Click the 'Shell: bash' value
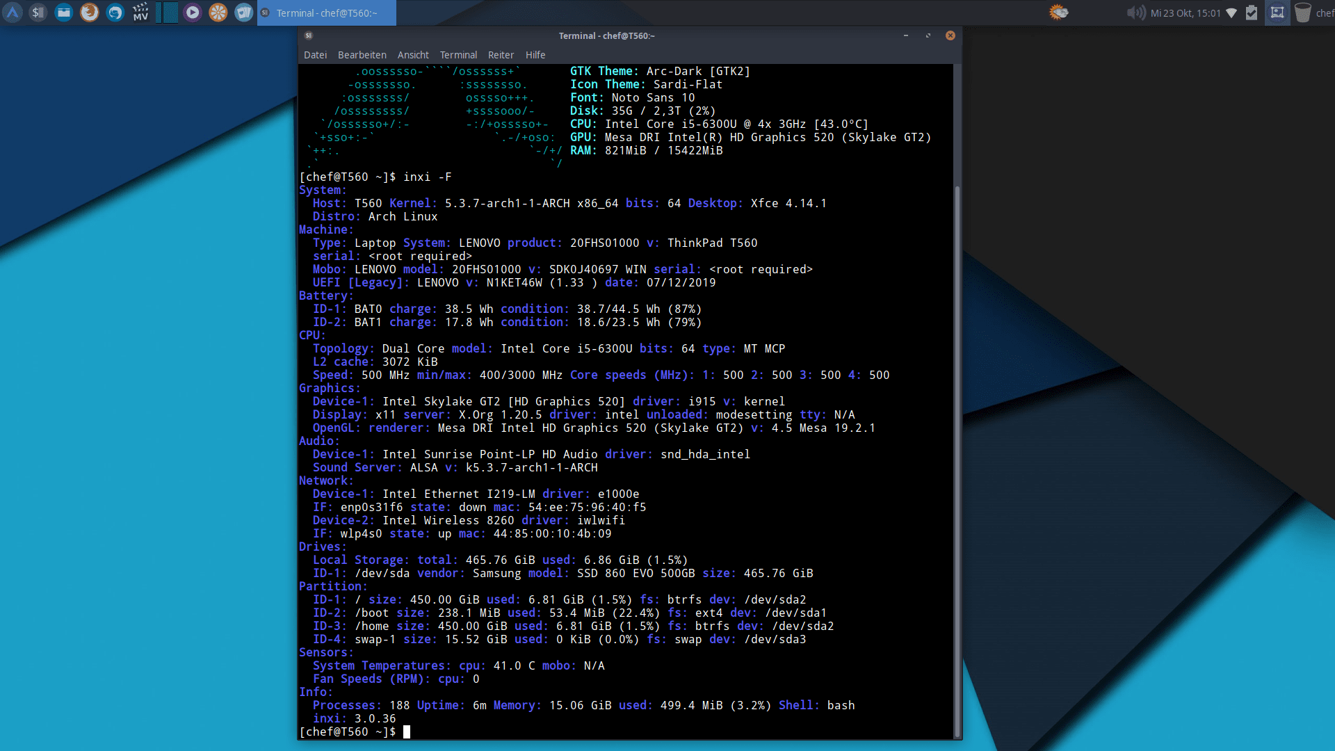The height and width of the screenshot is (751, 1335). click(817, 705)
